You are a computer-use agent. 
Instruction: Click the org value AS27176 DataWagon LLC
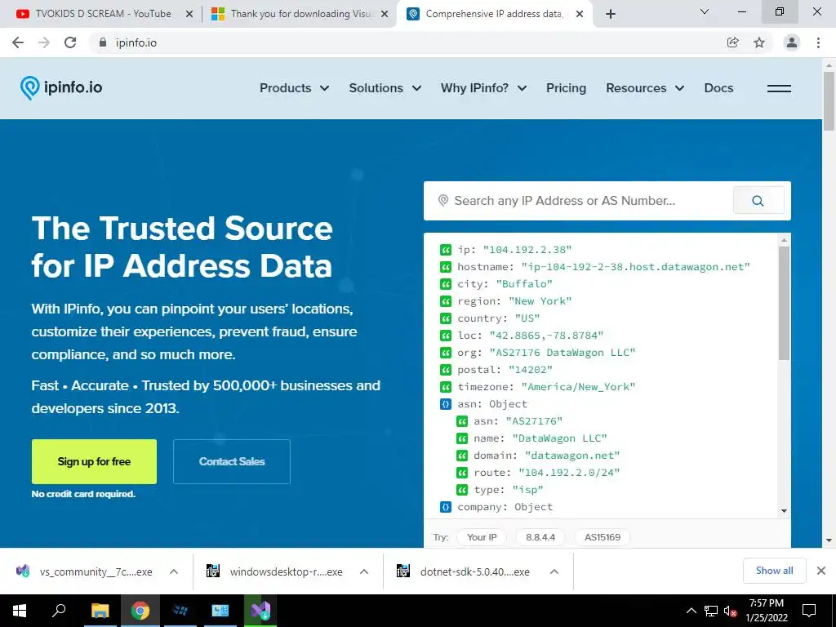[x=563, y=353]
